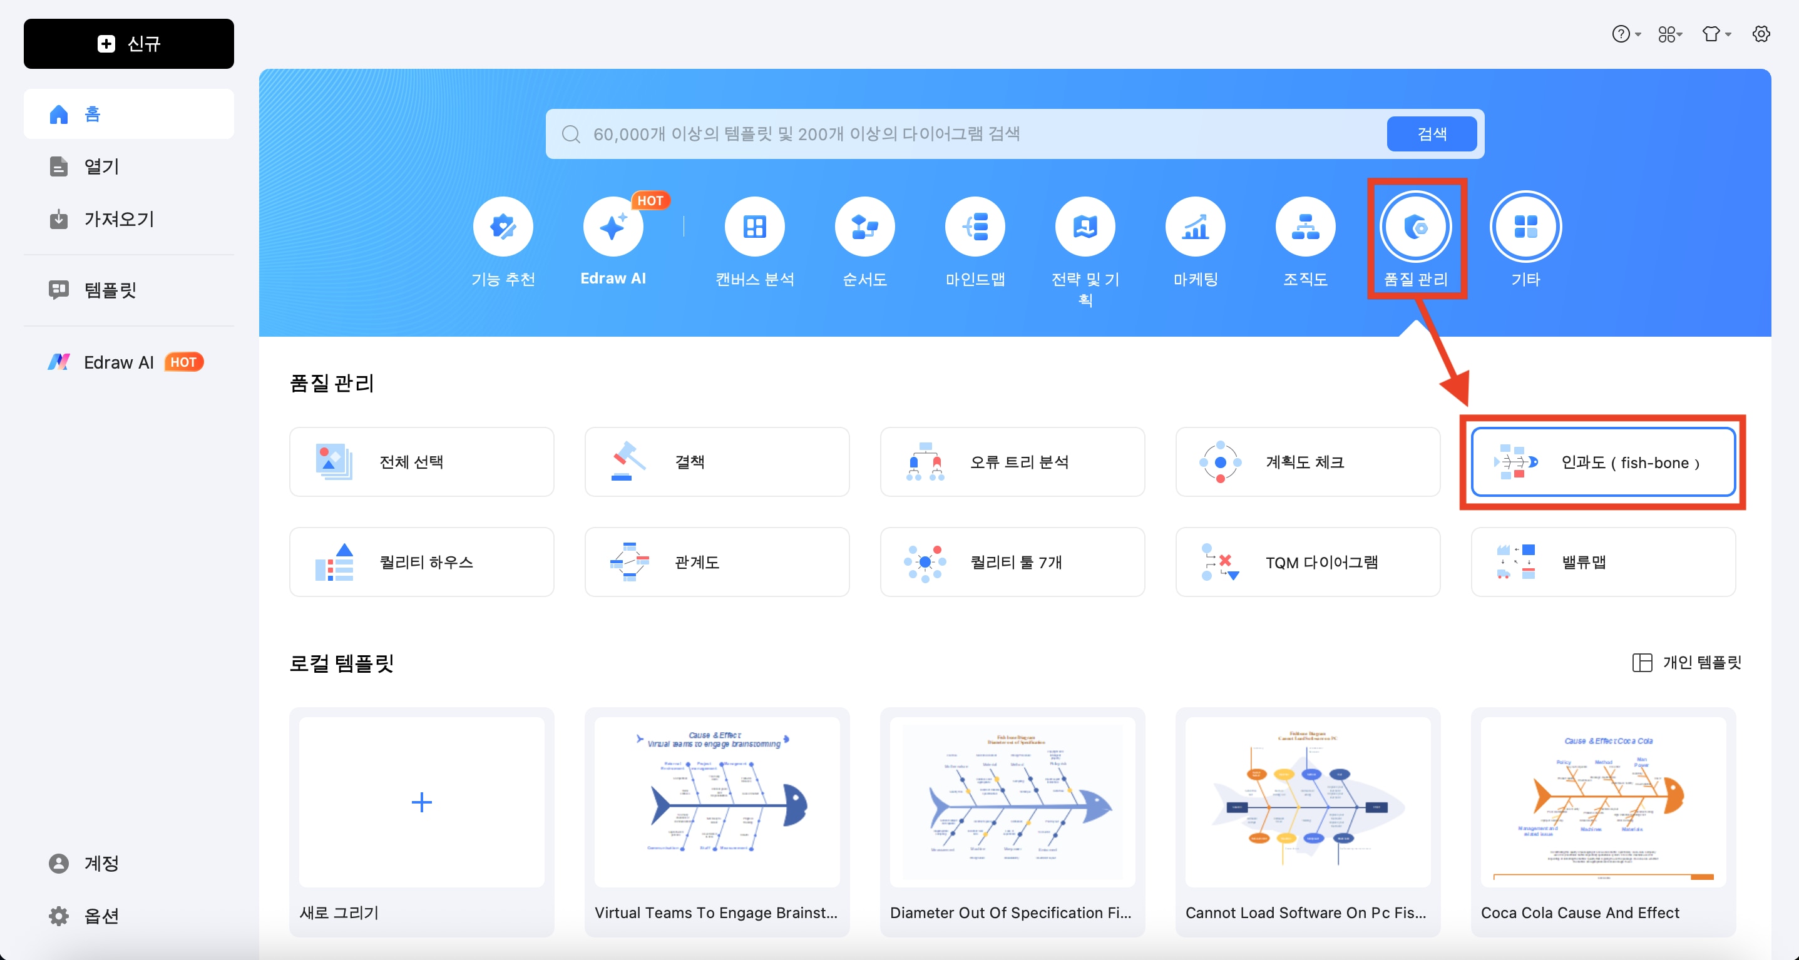Viewport: 1799px width, 960px height.
Task: Select the 조직도 org chart icon
Action: pos(1304,227)
